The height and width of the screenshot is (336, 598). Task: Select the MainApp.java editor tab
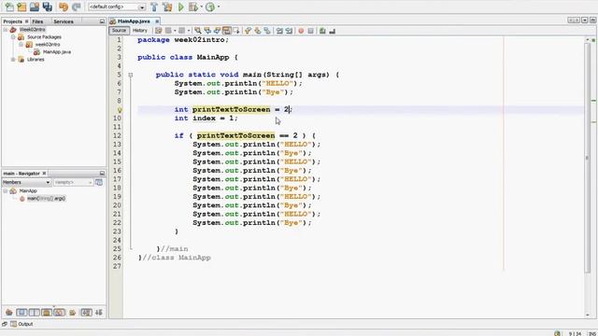(134, 21)
